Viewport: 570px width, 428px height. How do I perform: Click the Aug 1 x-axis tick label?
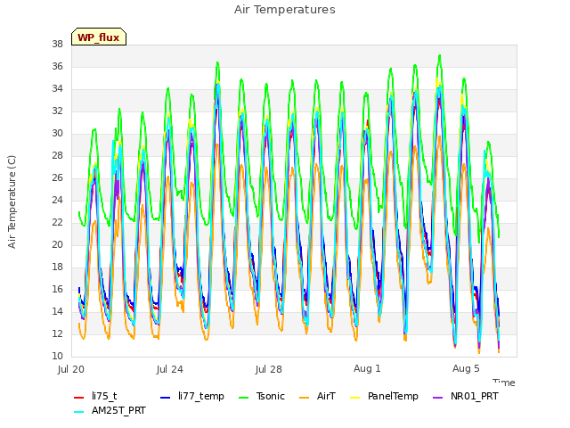point(367,368)
